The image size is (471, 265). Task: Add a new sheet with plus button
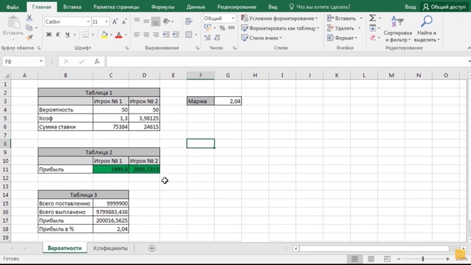[x=151, y=248]
